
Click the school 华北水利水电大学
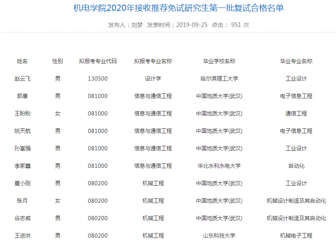tap(219, 166)
